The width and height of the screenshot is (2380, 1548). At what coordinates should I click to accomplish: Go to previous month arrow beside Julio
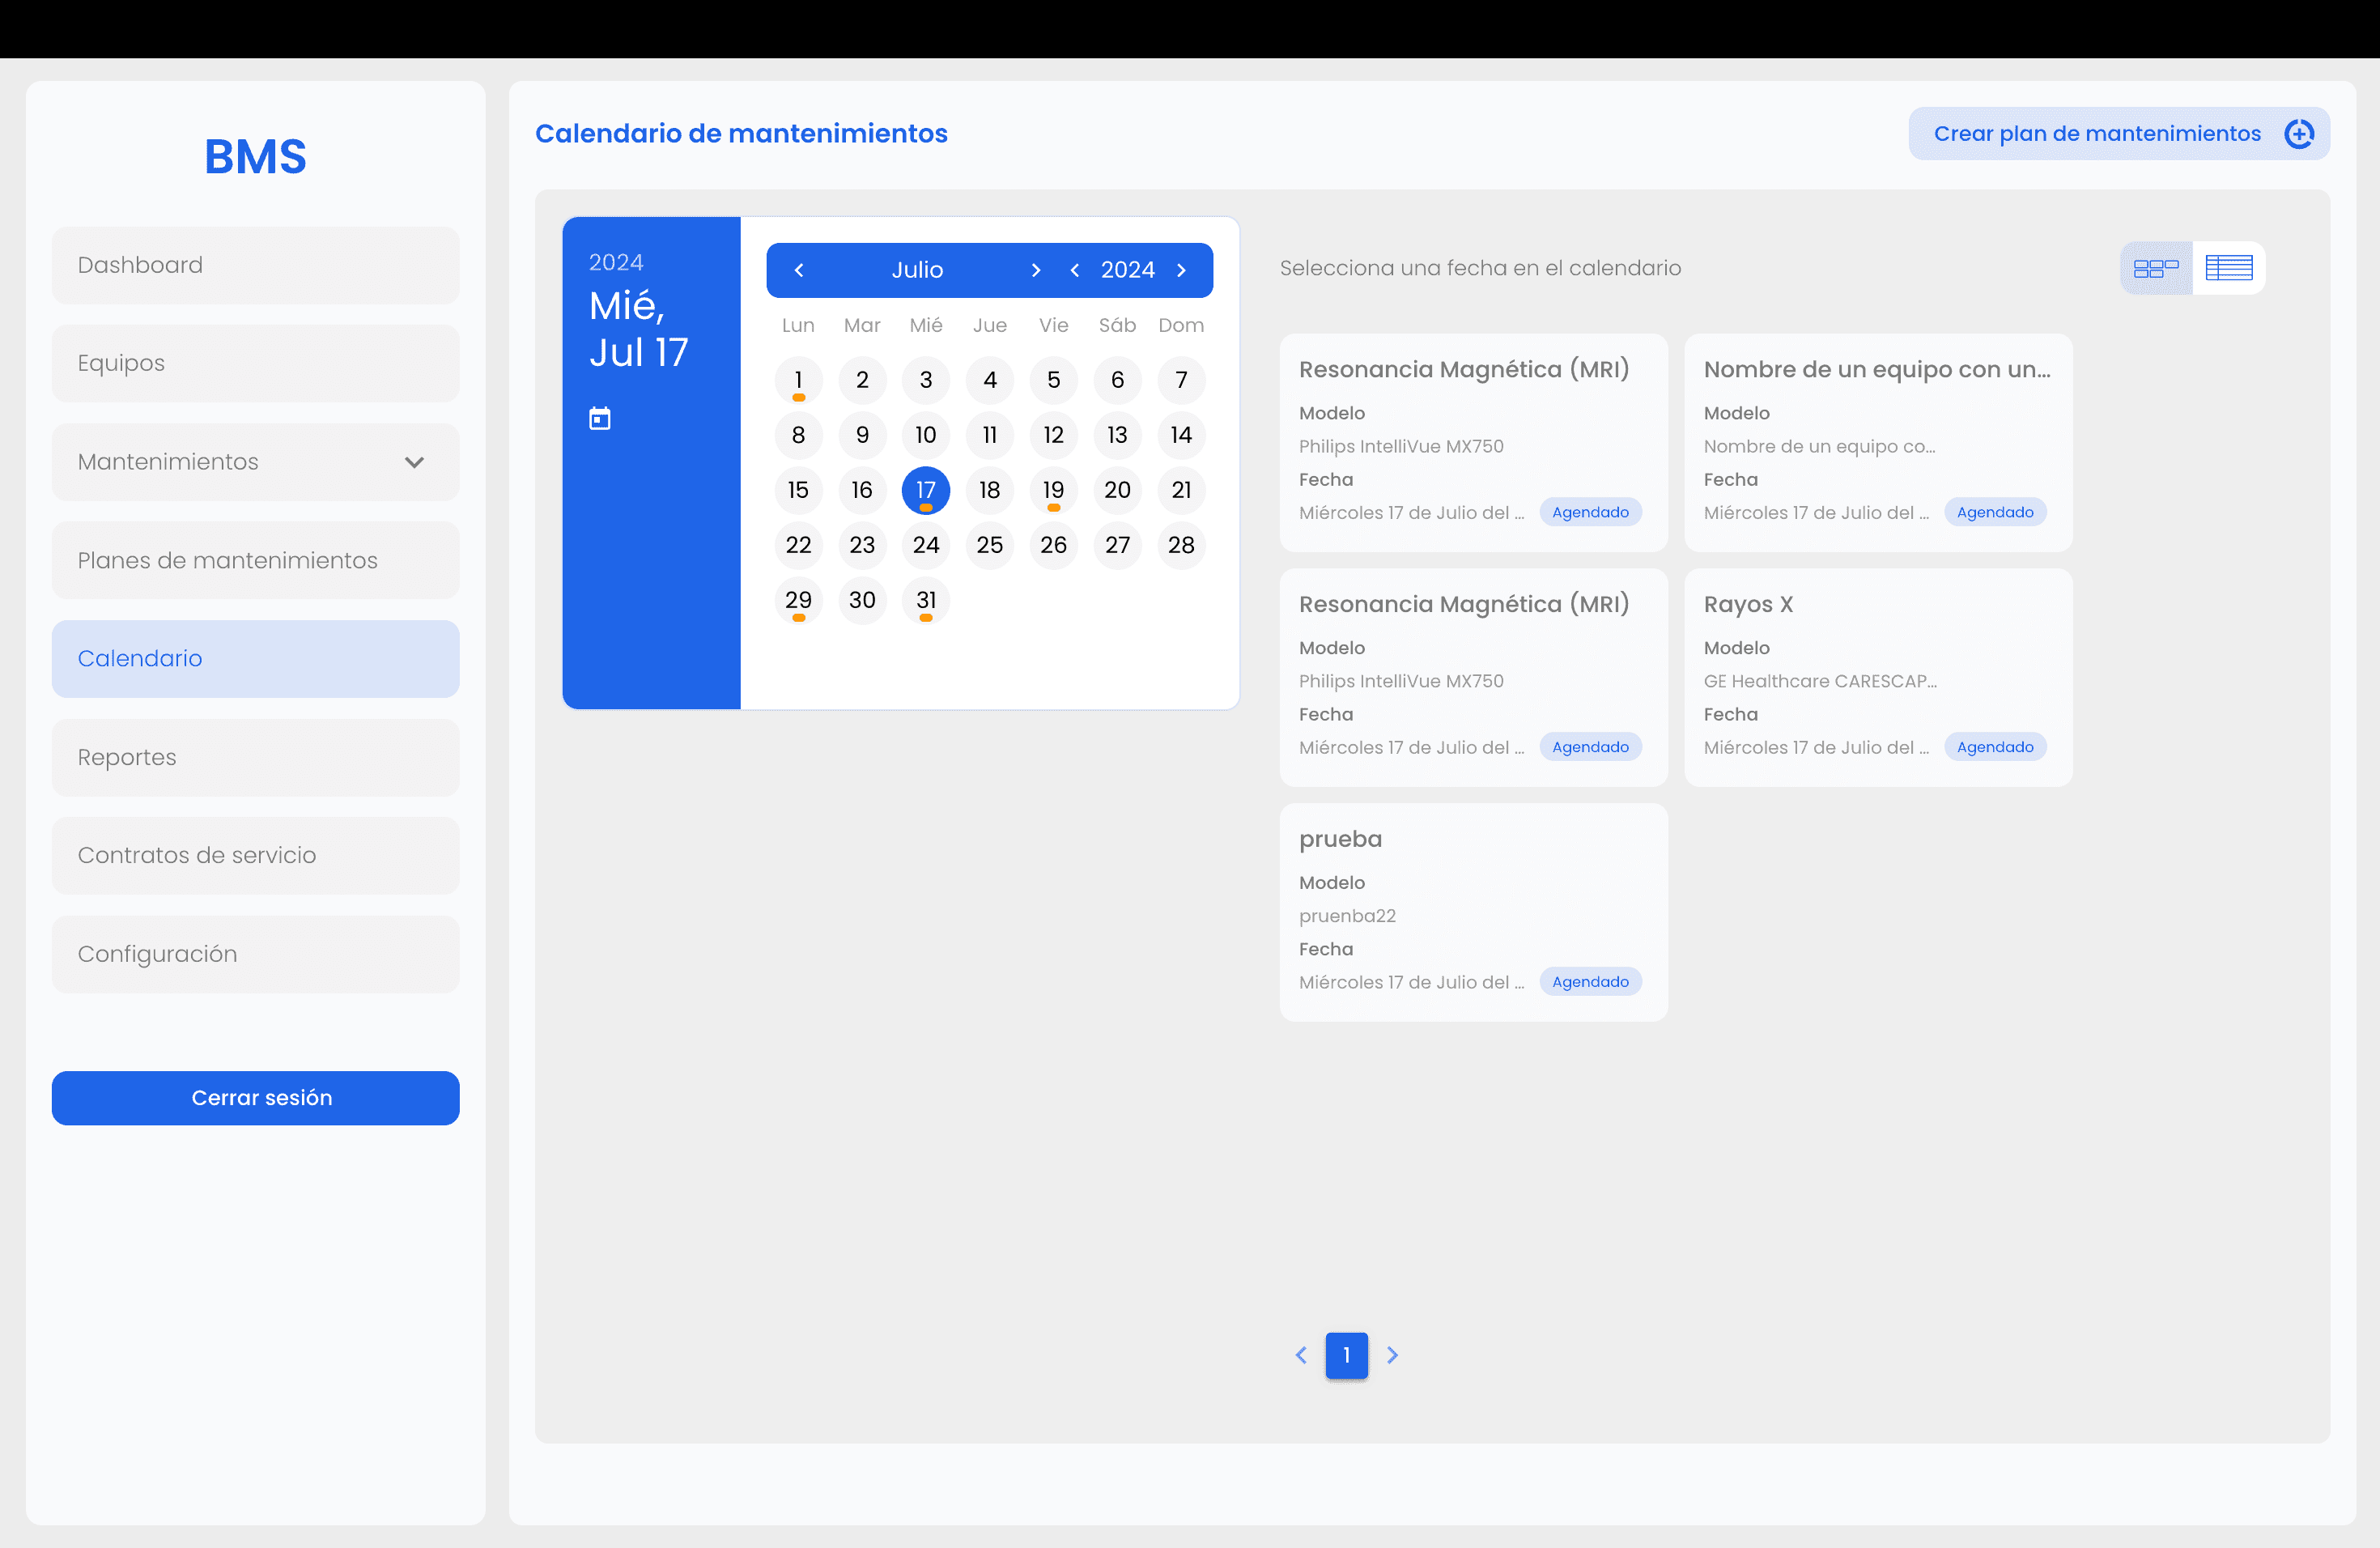coord(799,270)
